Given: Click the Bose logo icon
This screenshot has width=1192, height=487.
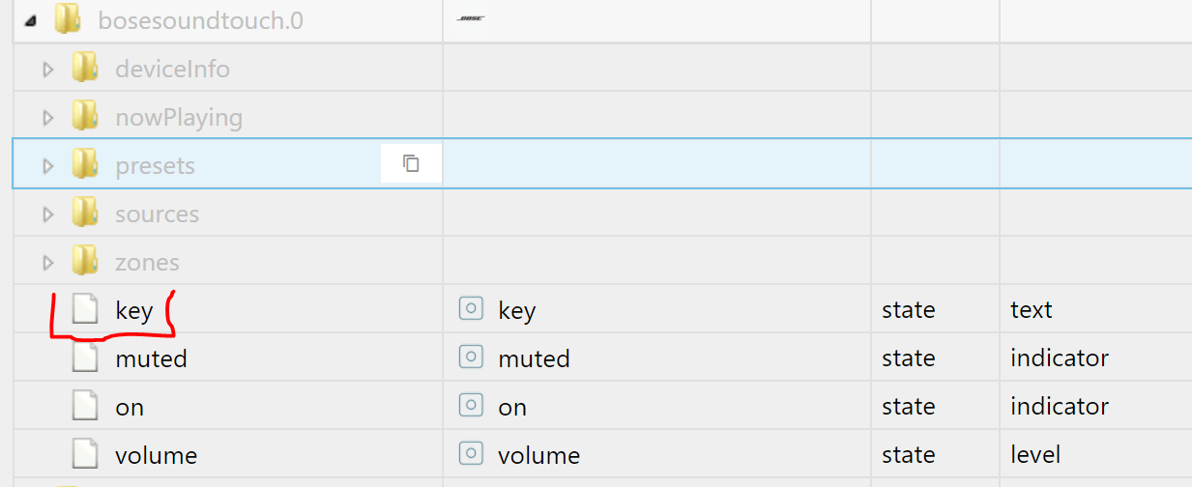Looking at the screenshot, I should pos(470,18).
